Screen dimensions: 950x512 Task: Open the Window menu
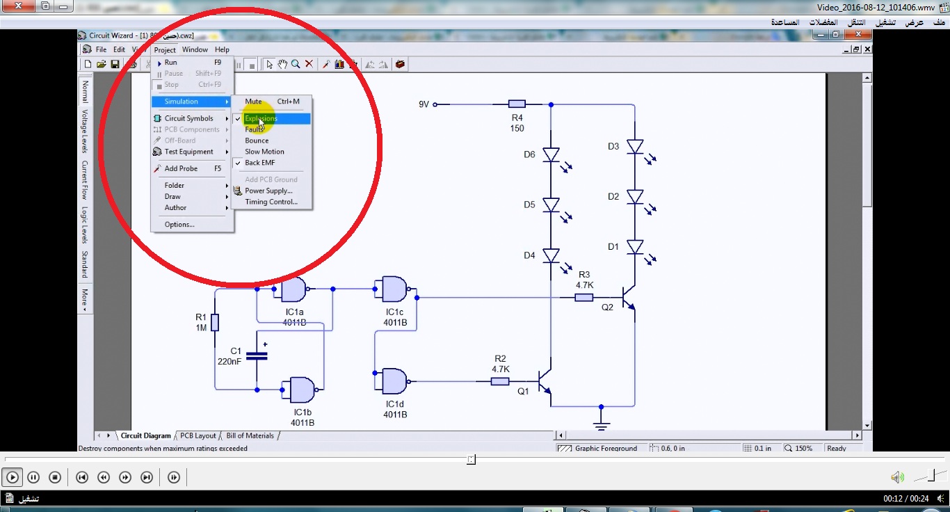(195, 49)
